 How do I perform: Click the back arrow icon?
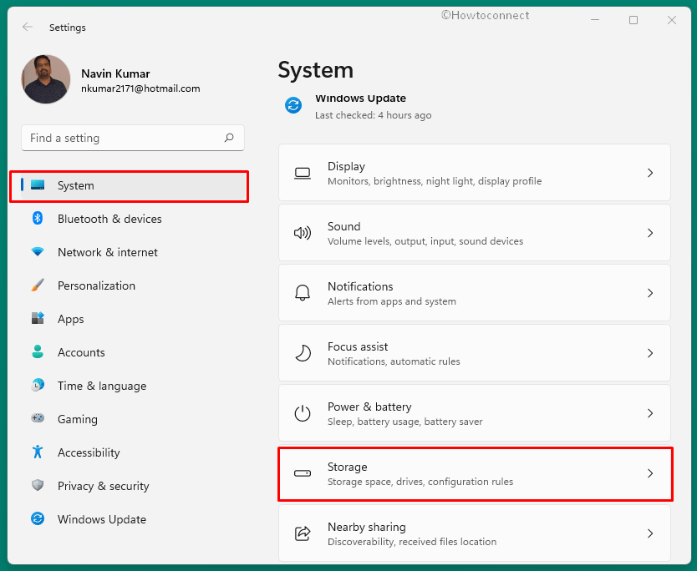point(28,27)
